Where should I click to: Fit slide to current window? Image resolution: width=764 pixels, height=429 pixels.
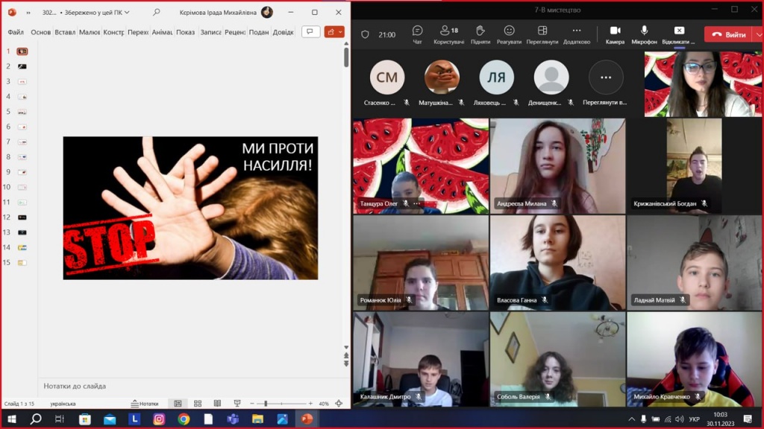click(x=339, y=404)
